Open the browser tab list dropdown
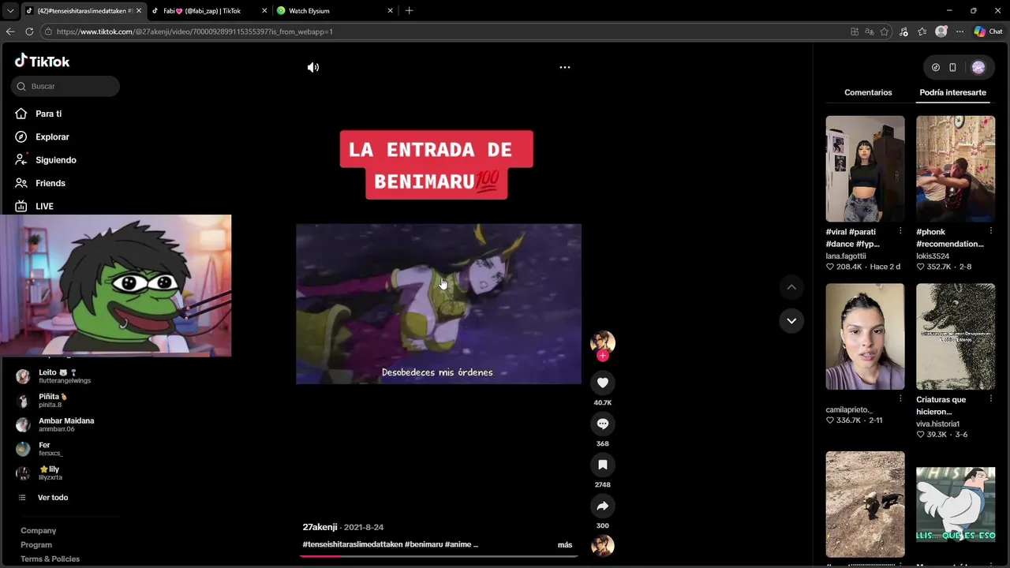The height and width of the screenshot is (568, 1010). point(9,11)
